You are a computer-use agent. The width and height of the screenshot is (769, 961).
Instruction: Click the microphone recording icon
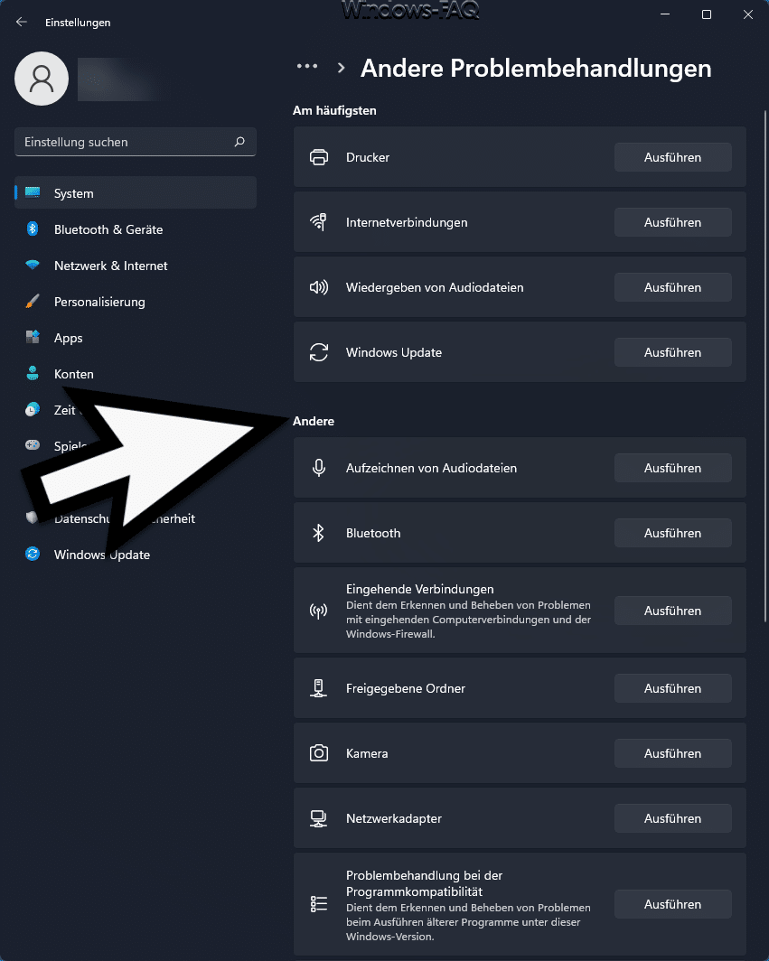click(319, 468)
